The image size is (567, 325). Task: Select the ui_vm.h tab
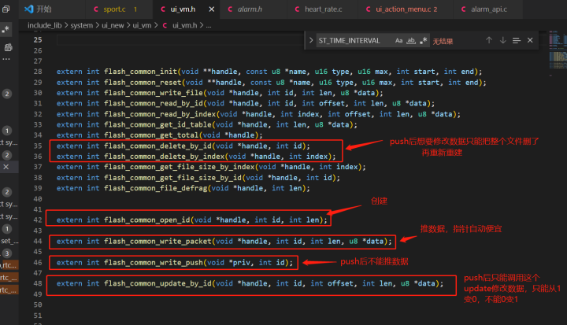[x=183, y=9]
